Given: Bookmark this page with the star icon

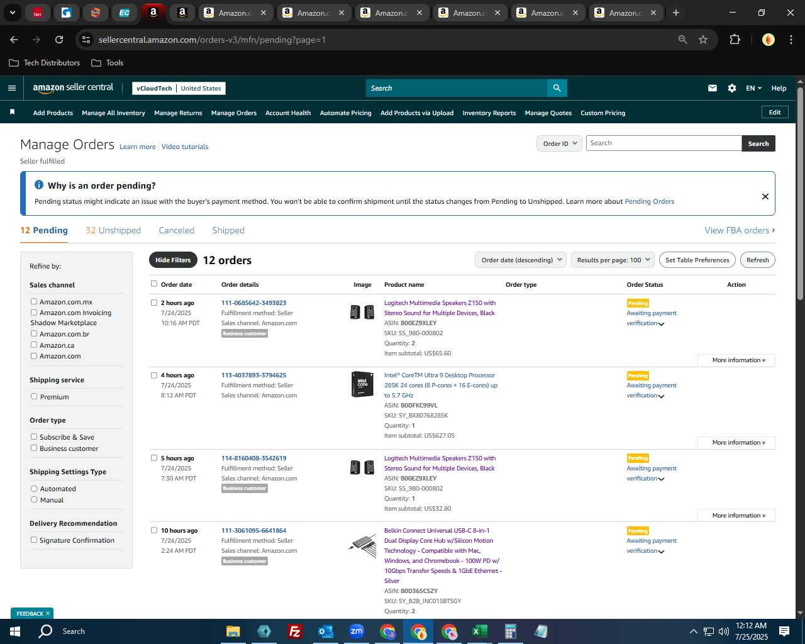Looking at the screenshot, I should 703,40.
